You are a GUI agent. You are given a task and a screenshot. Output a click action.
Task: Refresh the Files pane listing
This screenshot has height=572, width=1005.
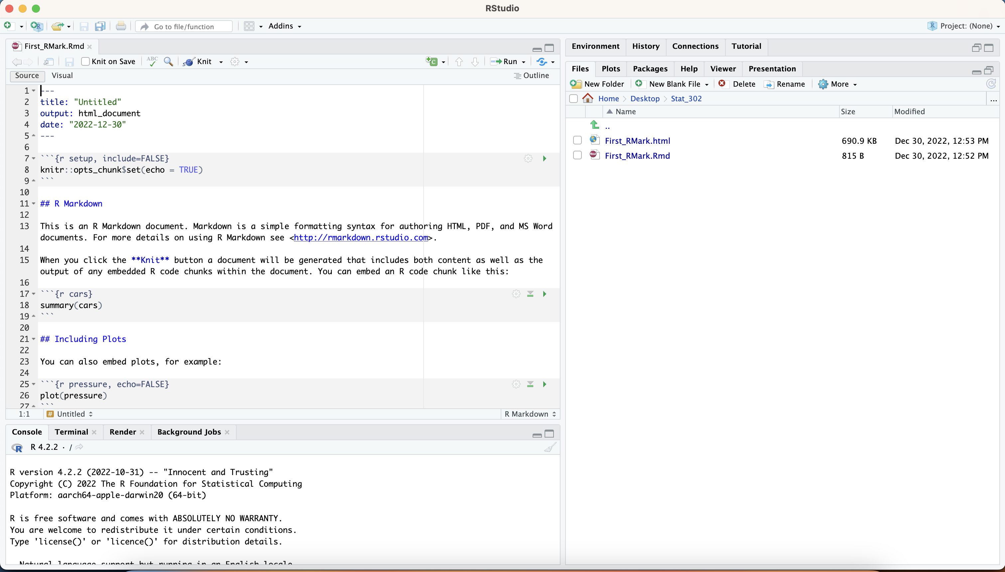[x=991, y=84]
